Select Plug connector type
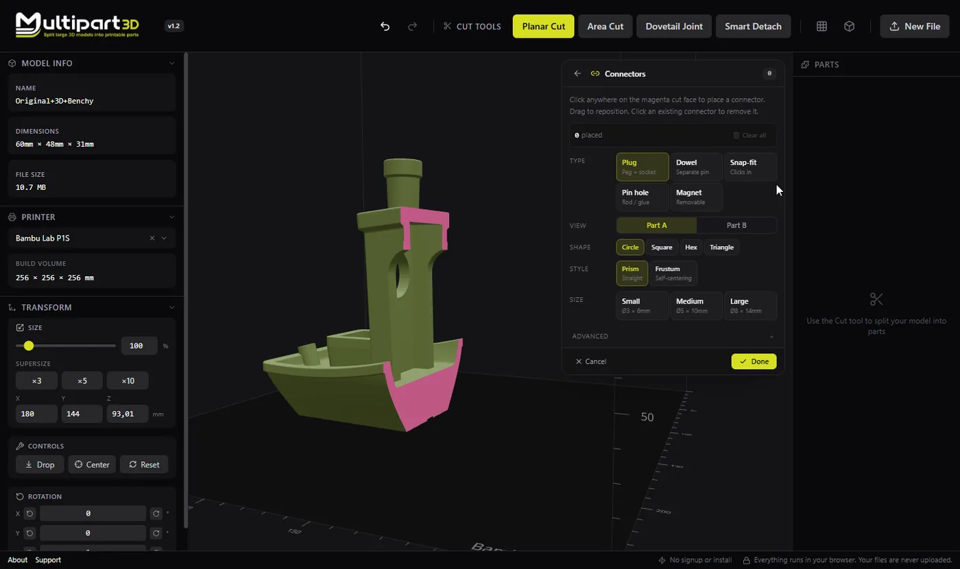The height and width of the screenshot is (569, 960). point(643,167)
